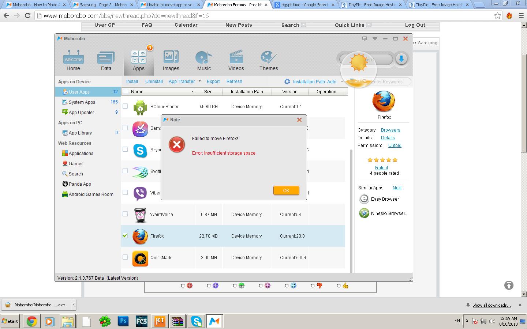Bookmark this page with the star icon
Viewport: 527px width, 329px height.
coord(497,16)
